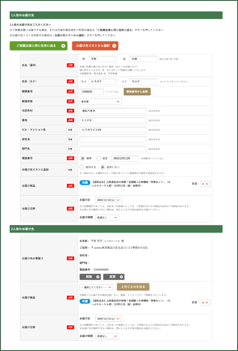Screen dimensions: 238x351
Task: Click 番地 field containing 1-1-2-9
Action: (x=113, y=120)
